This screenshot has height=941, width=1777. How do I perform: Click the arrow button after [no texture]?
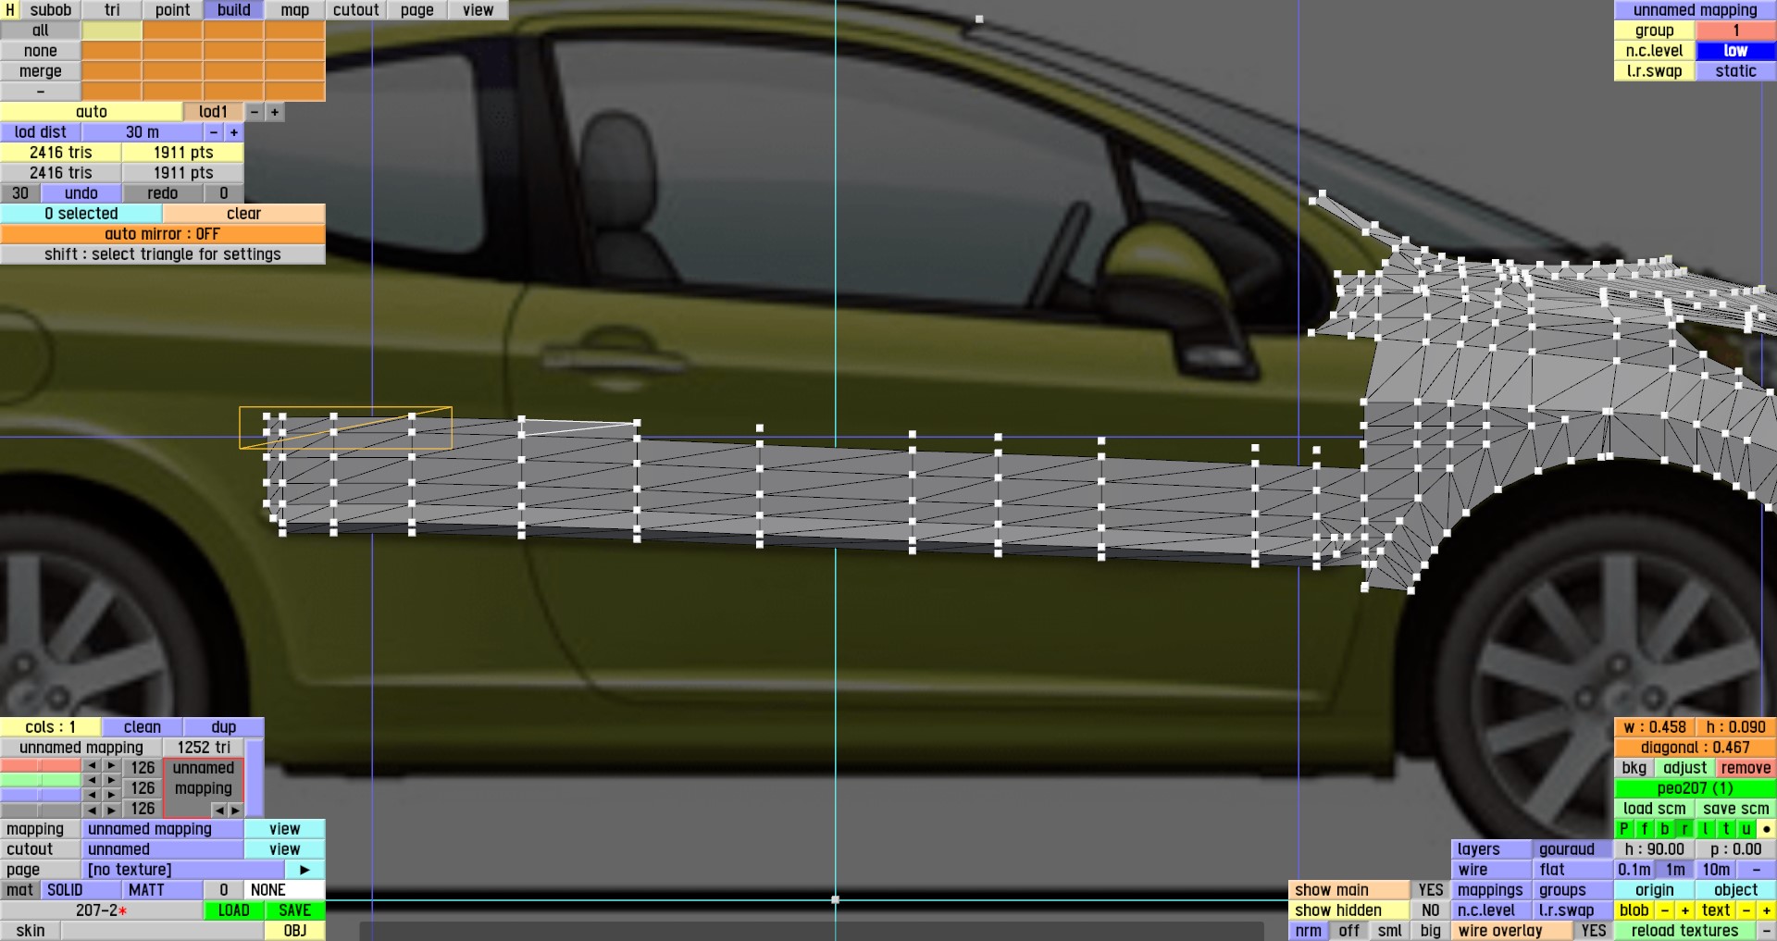pyautogui.click(x=304, y=870)
